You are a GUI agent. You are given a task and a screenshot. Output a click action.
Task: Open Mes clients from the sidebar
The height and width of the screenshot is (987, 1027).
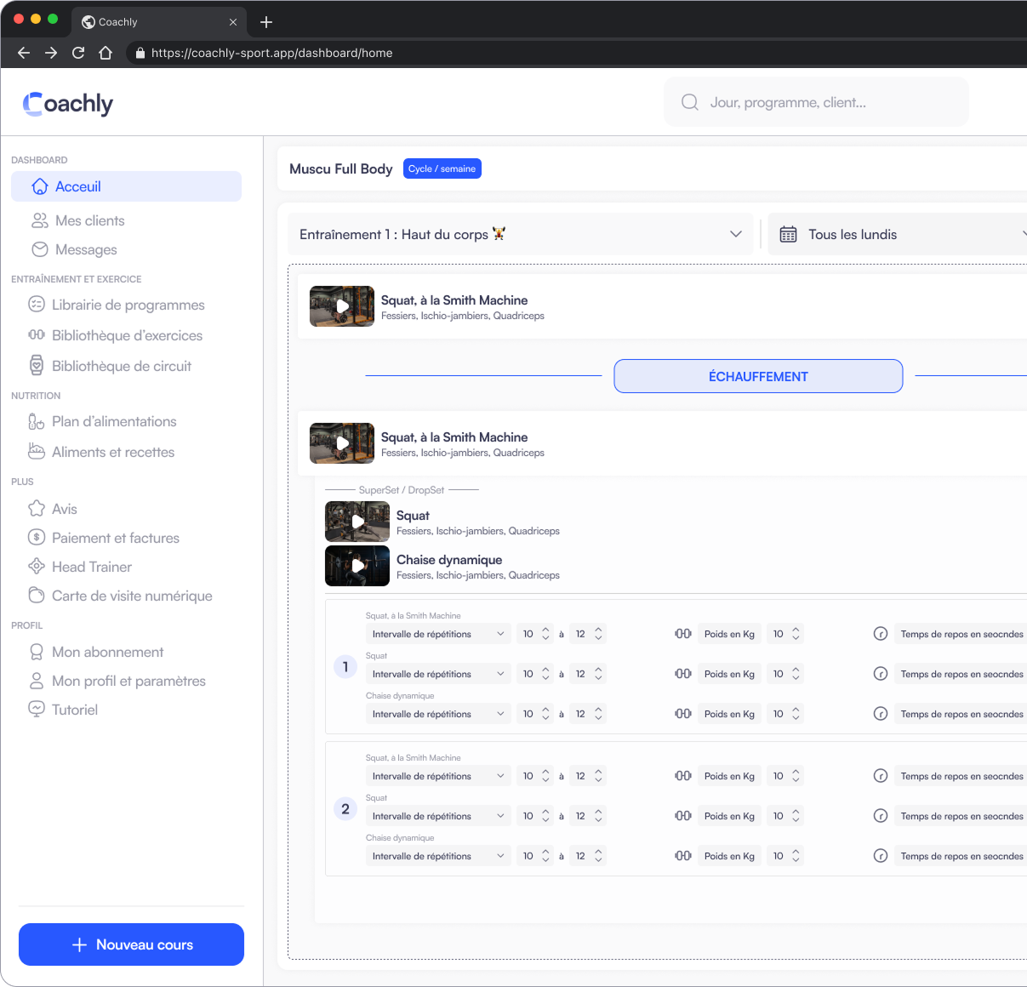[x=88, y=220]
